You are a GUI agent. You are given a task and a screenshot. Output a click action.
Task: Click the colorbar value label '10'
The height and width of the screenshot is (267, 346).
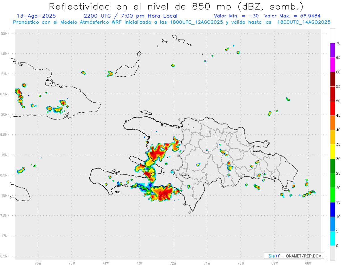click(x=339, y=217)
